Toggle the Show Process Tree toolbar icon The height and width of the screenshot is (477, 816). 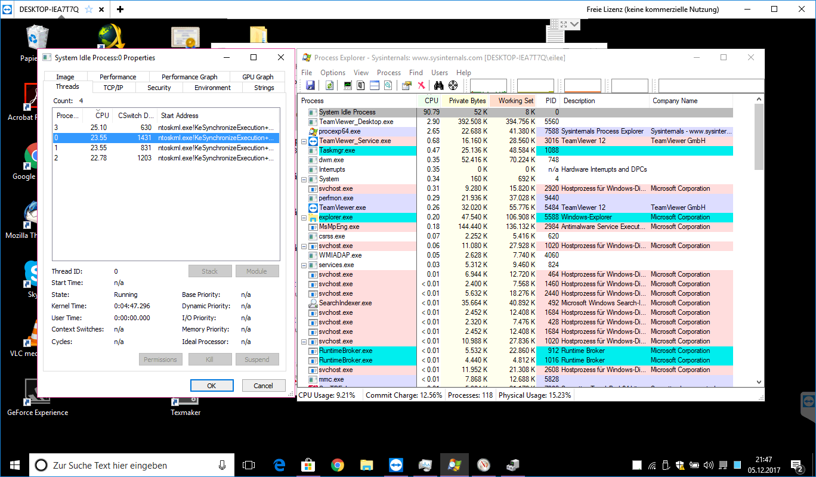[x=361, y=86]
